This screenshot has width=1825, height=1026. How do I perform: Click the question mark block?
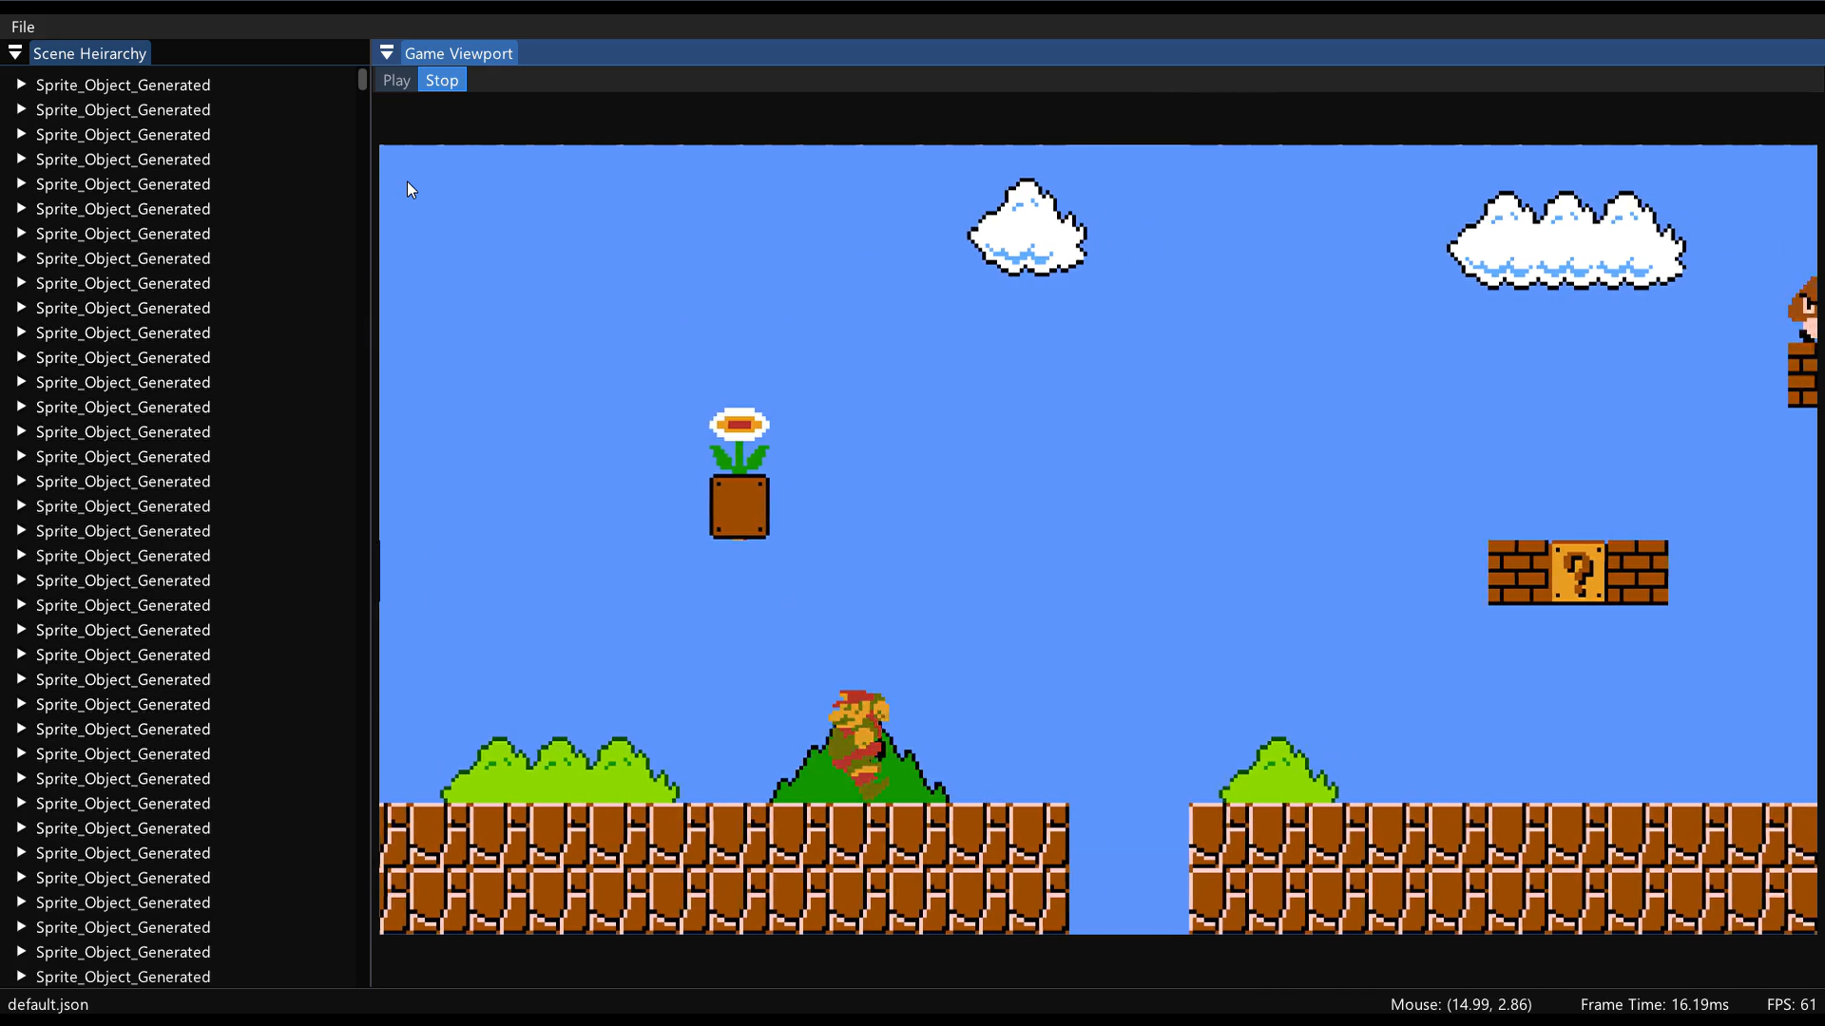pos(1578,573)
